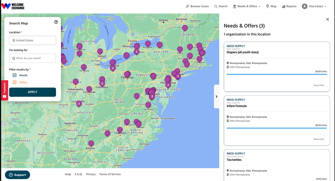Click the cluster marker near Louisville
Screen dimensions: 335x181
pos(79,103)
